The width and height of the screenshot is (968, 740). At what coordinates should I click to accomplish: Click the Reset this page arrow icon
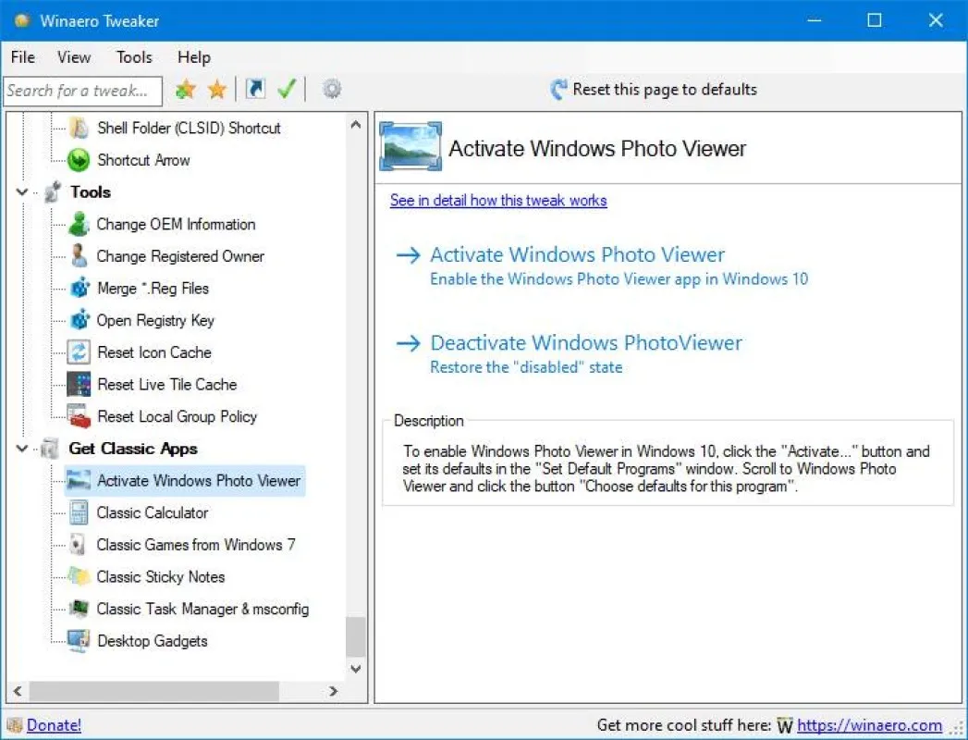click(x=558, y=90)
